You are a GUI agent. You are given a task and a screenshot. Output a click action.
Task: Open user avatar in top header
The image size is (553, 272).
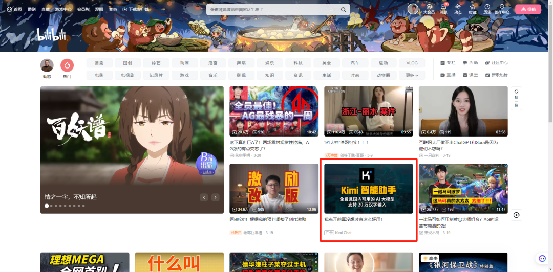point(413,9)
